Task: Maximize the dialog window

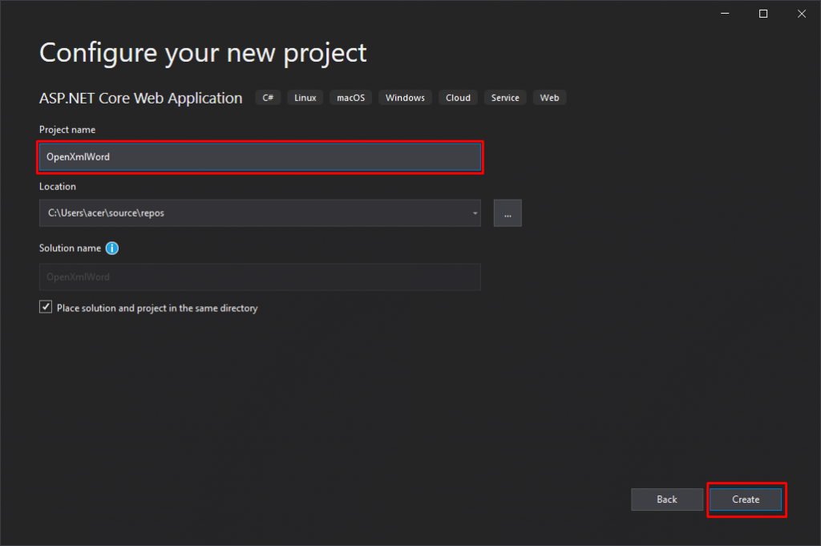Action: 763,14
